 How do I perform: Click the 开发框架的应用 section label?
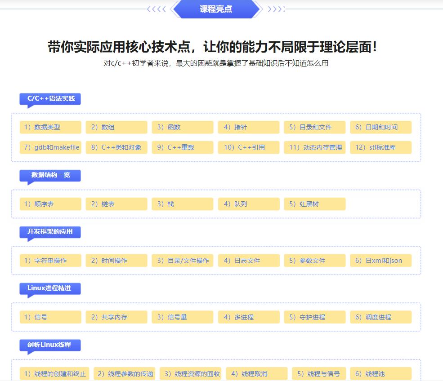point(49,231)
